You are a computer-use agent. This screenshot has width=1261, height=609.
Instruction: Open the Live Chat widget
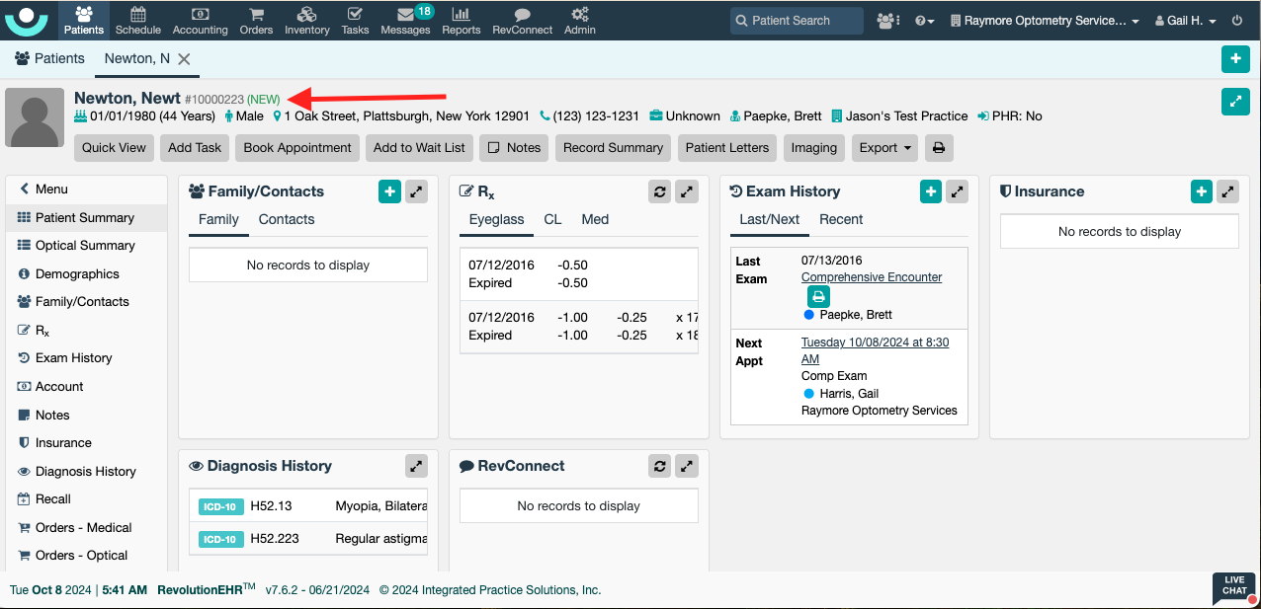click(x=1234, y=588)
